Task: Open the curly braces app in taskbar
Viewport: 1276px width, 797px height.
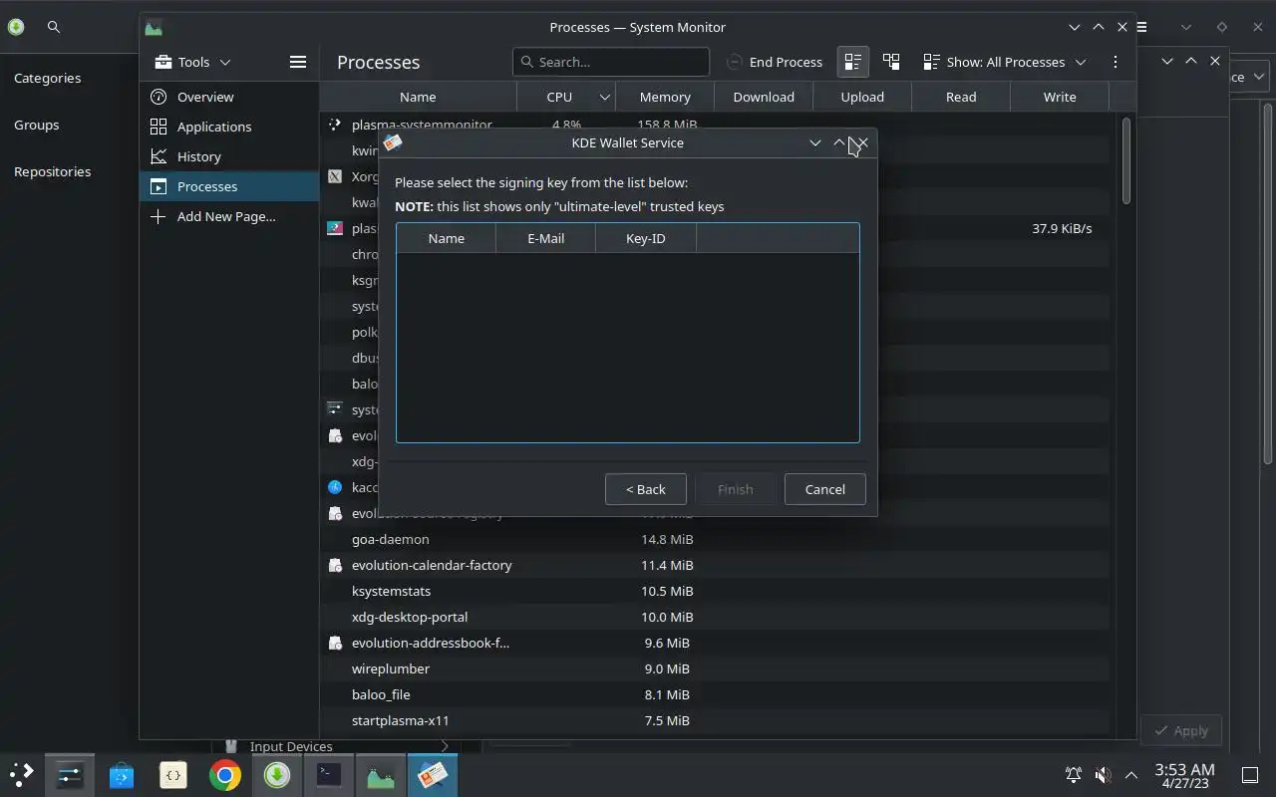Action: (x=173, y=774)
